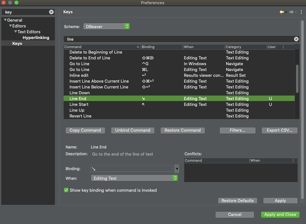Image resolution: width=306 pixels, height=224 pixels.
Task: Click the Restore Command button
Action: click(x=183, y=130)
